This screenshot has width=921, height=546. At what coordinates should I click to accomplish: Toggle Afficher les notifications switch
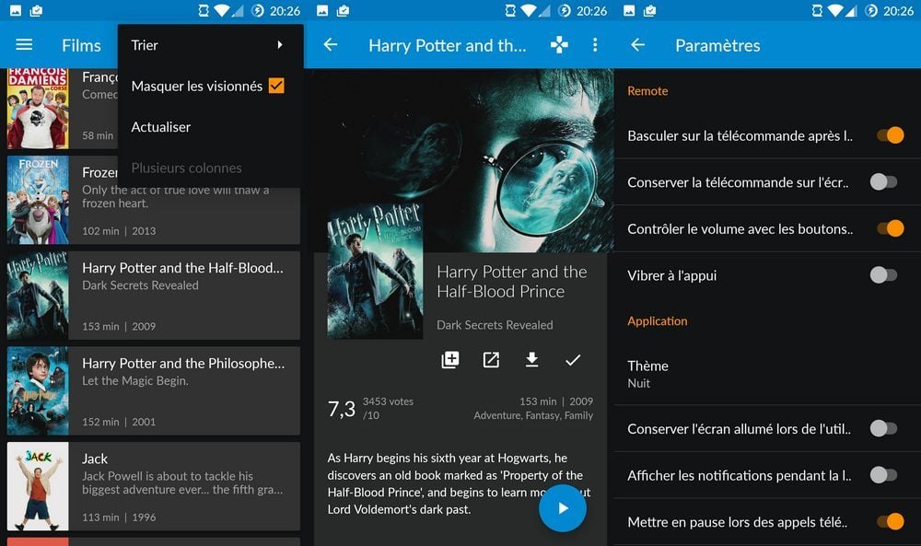[884, 475]
